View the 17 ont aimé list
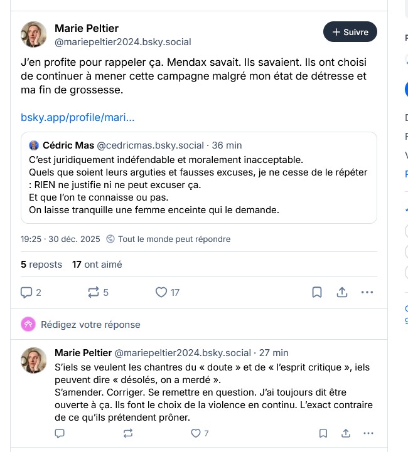Image resolution: width=408 pixels, height=452 pixels. [x=97, y=265]
